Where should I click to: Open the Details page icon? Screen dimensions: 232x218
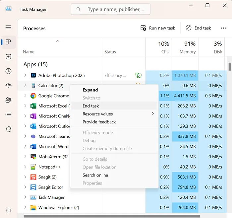tap(9, 114)
